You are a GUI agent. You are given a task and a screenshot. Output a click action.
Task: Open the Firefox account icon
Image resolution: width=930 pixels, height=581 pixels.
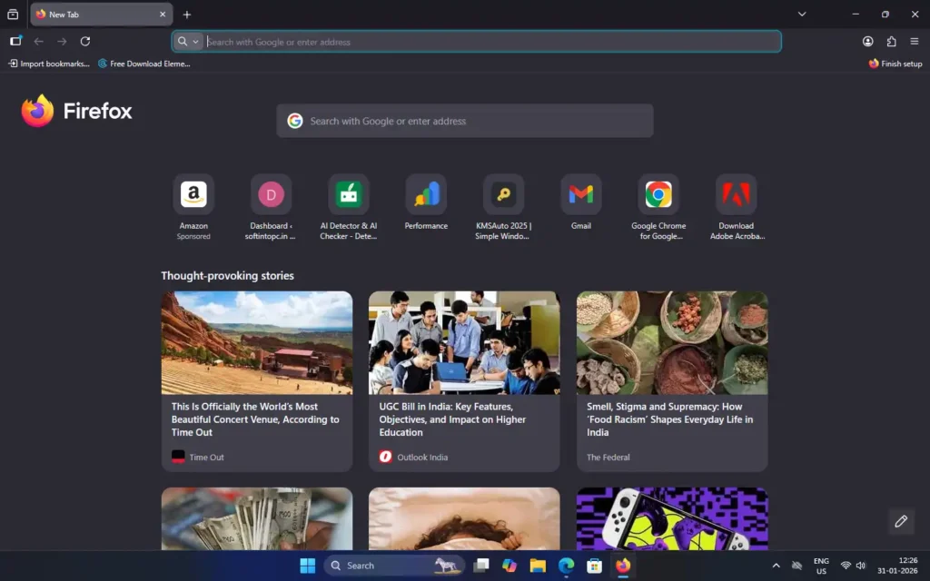point(867,41)
